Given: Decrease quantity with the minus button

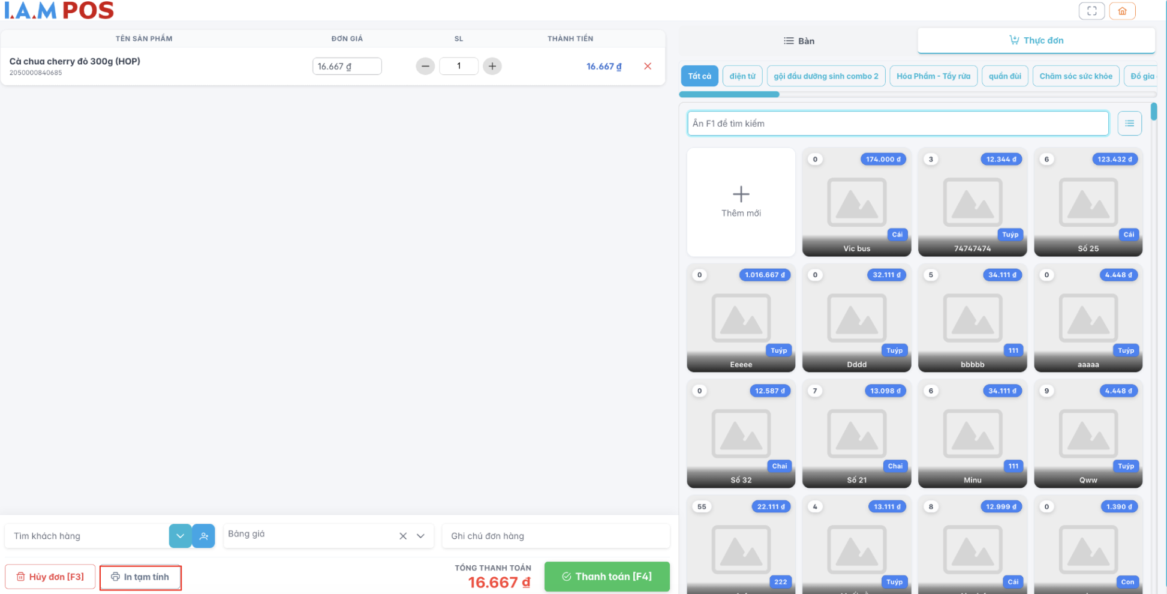Looking at the screenshot, I should [425, 66].
